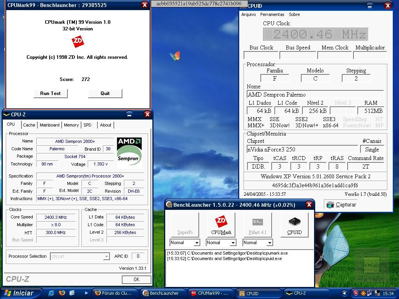Close the BenchLauncher window

point(309,205)
